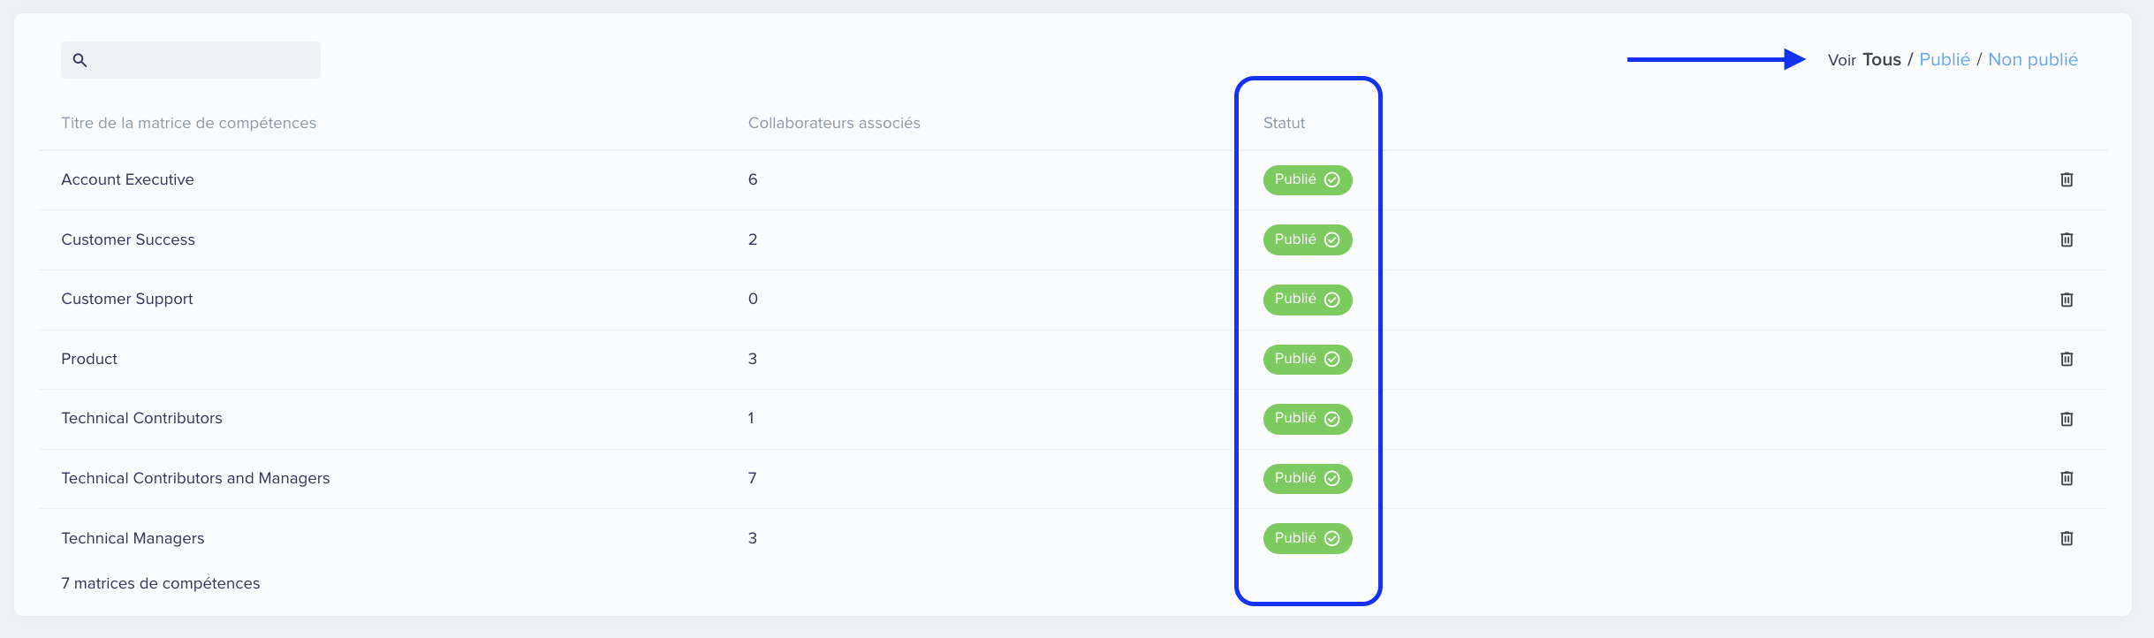Sort by Statut column header
Viewport: 2154px width, 638px height.
[1284, 123]
